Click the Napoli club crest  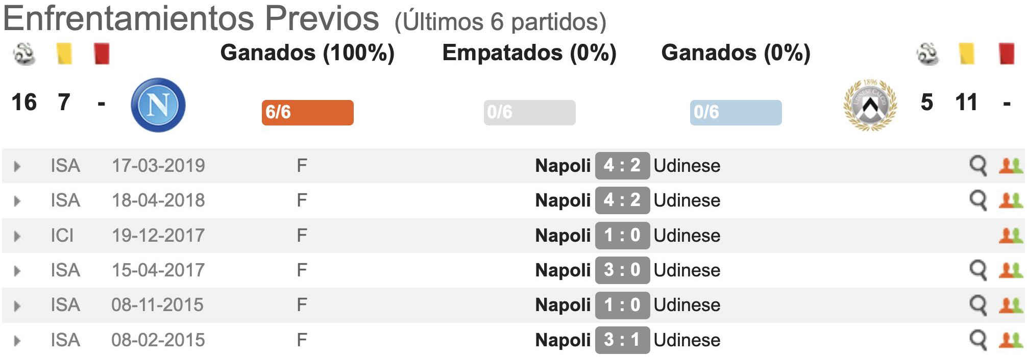158,105
